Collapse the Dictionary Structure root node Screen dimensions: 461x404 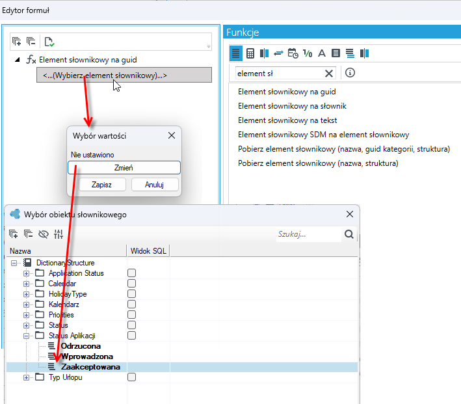point(14,263)
